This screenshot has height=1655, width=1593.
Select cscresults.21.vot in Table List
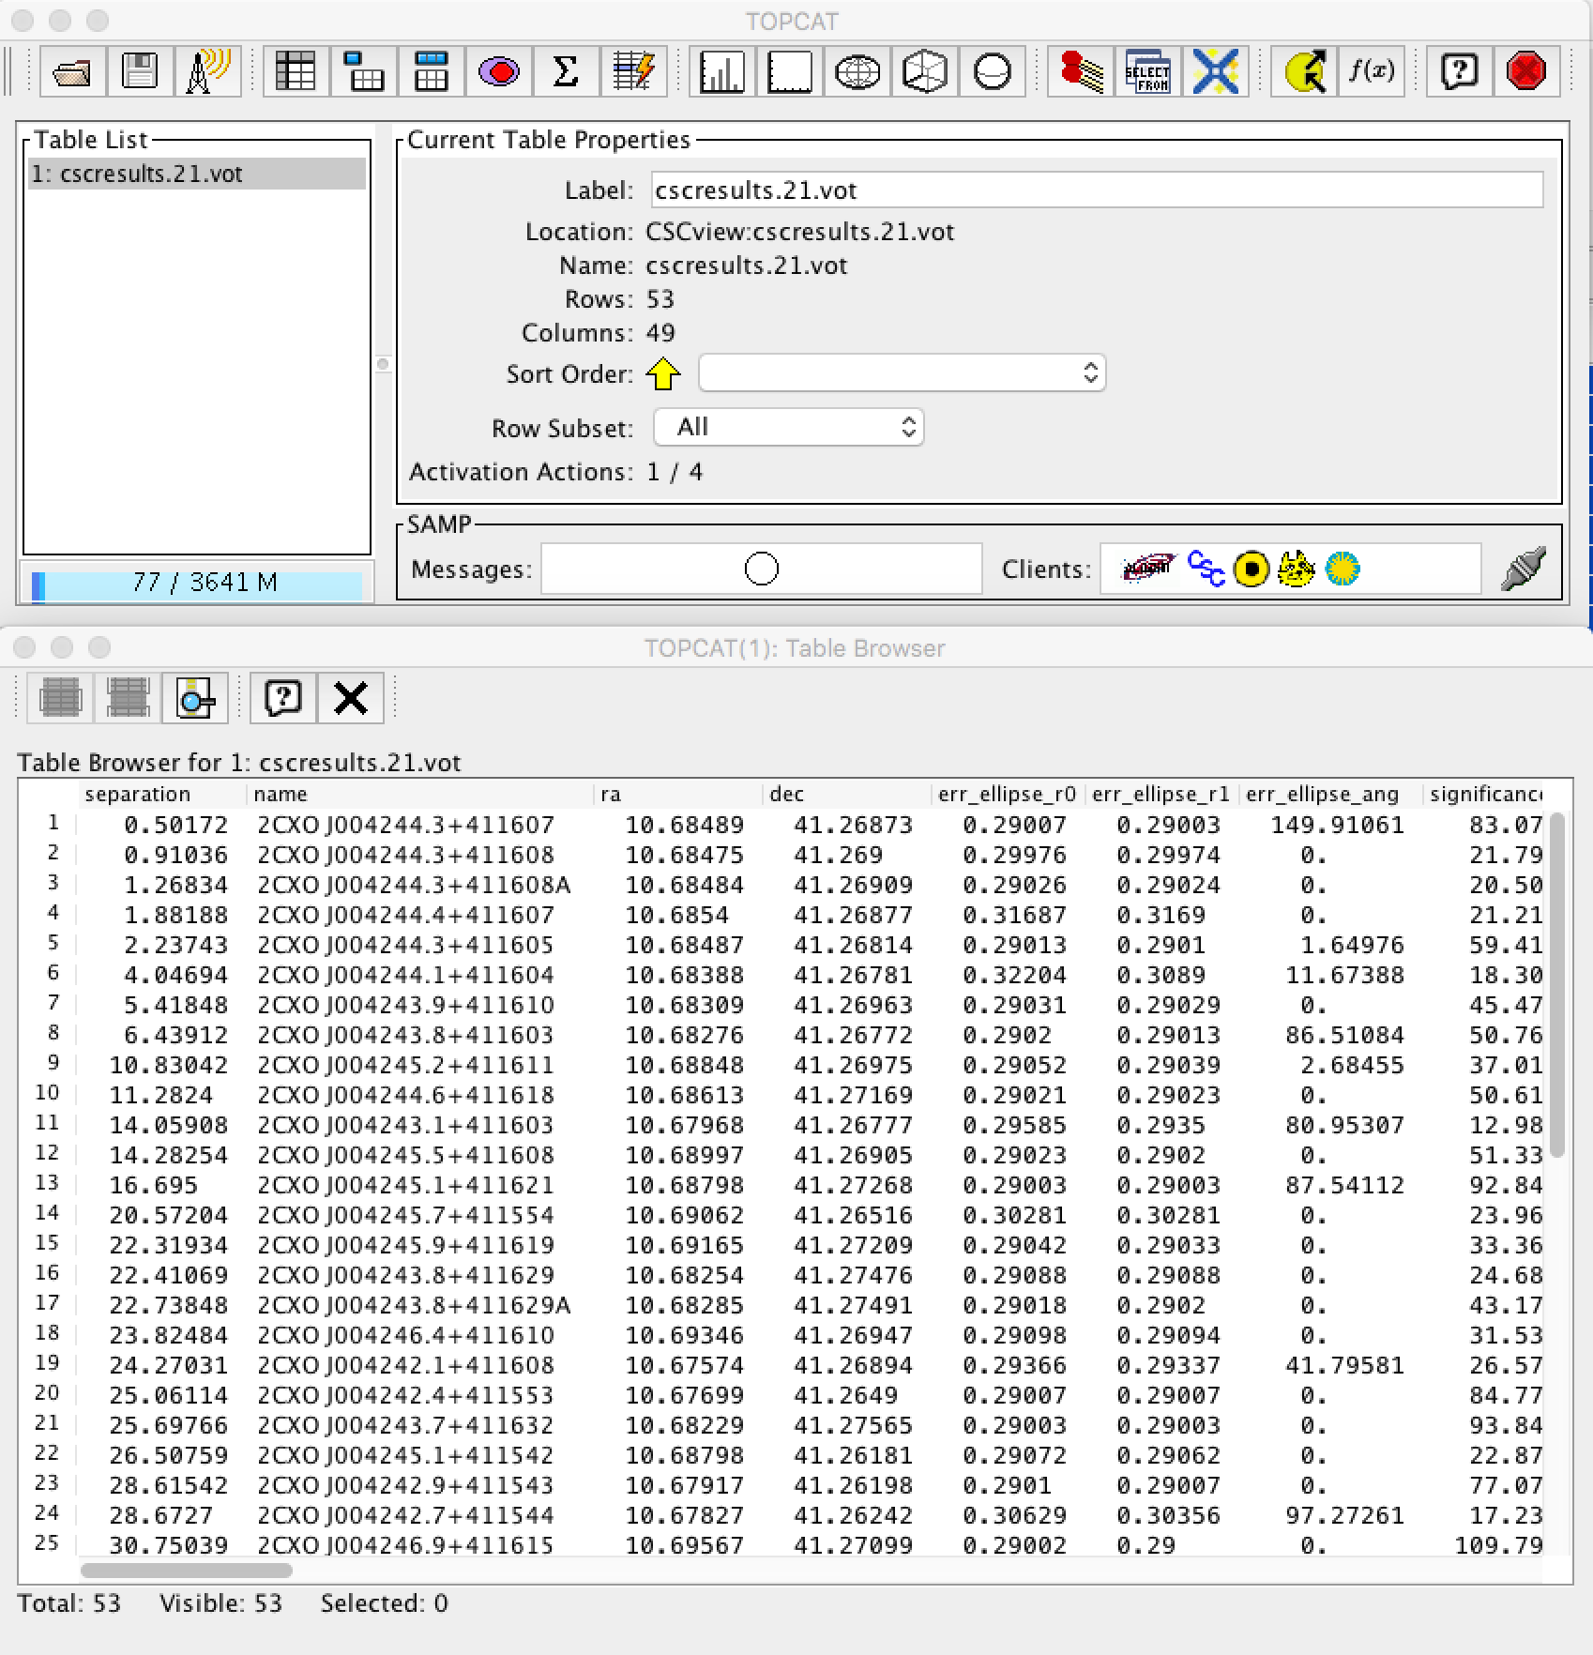[x=196, y=175]
